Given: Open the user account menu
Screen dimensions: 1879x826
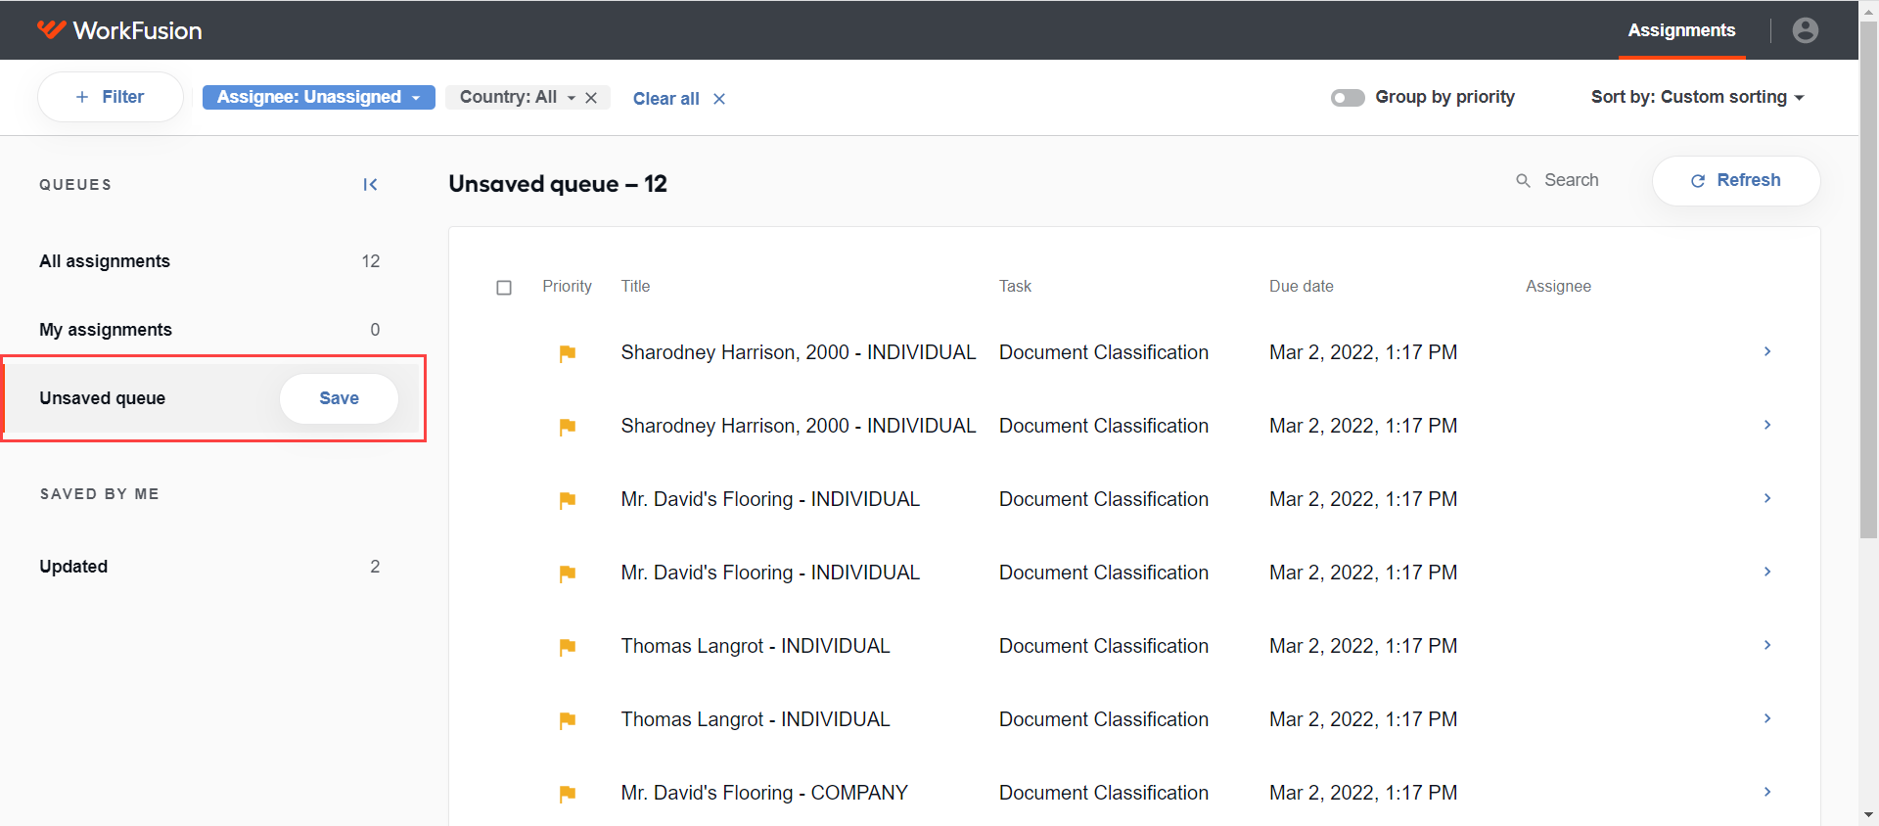Looking at the screenshot, I should [1806, 30].
